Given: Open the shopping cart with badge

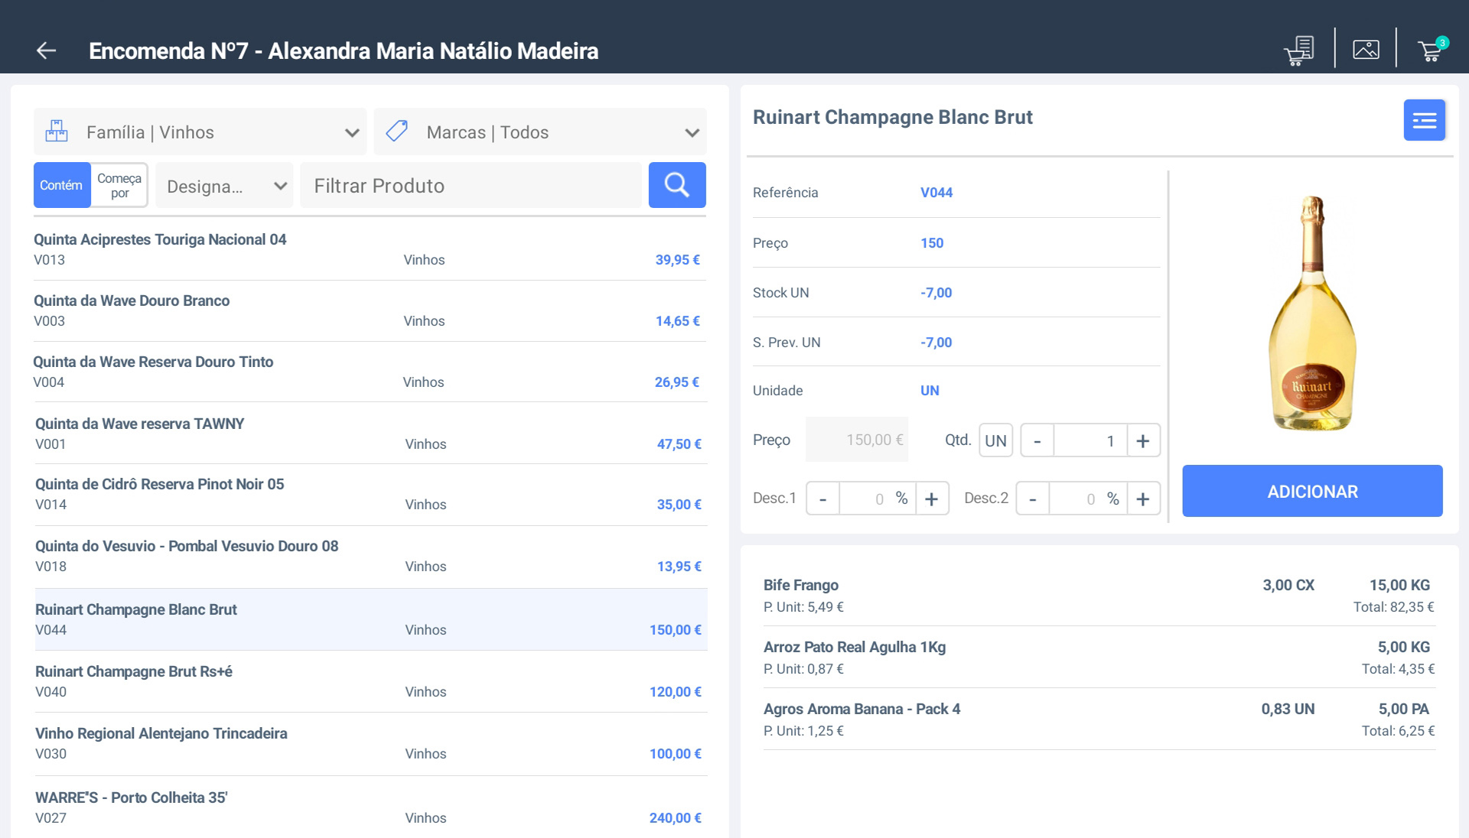Looking at the screenshot, I should click(x=1431, y=50).
